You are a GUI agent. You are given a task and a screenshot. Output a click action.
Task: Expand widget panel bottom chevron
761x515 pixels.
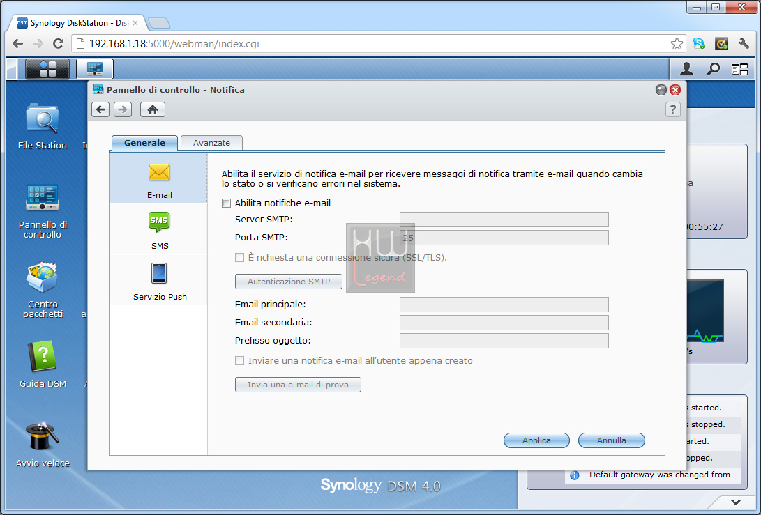736,502
